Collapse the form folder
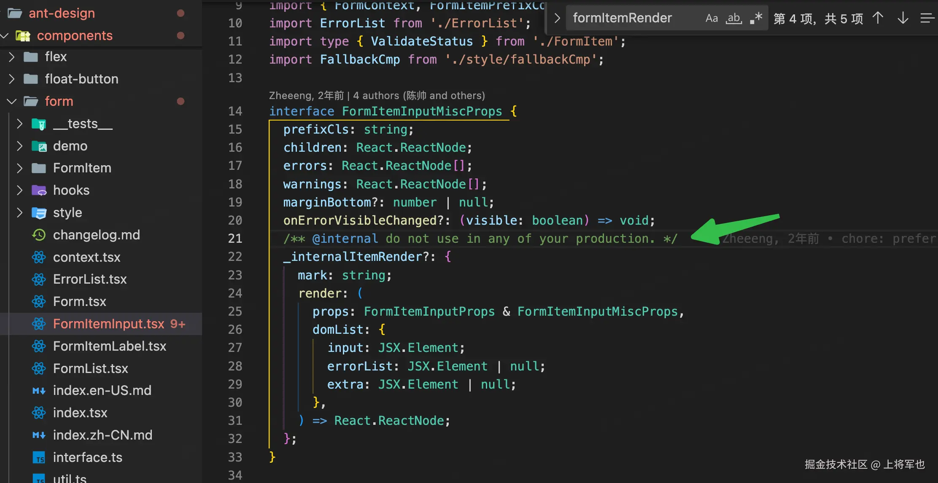The height and width of the screenshot is (483, 938). click(12, 101)
